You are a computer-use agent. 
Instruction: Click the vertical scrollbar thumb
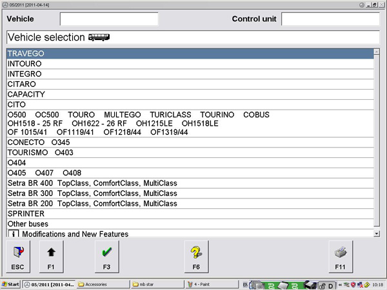point(377,140)
